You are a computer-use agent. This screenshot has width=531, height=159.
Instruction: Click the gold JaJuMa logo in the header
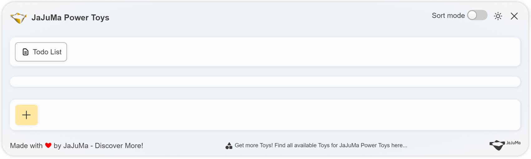pos(18,18)
